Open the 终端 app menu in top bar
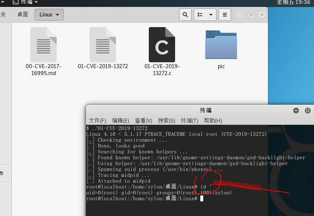Screen dimensions: 314x216 pos(26,2)
